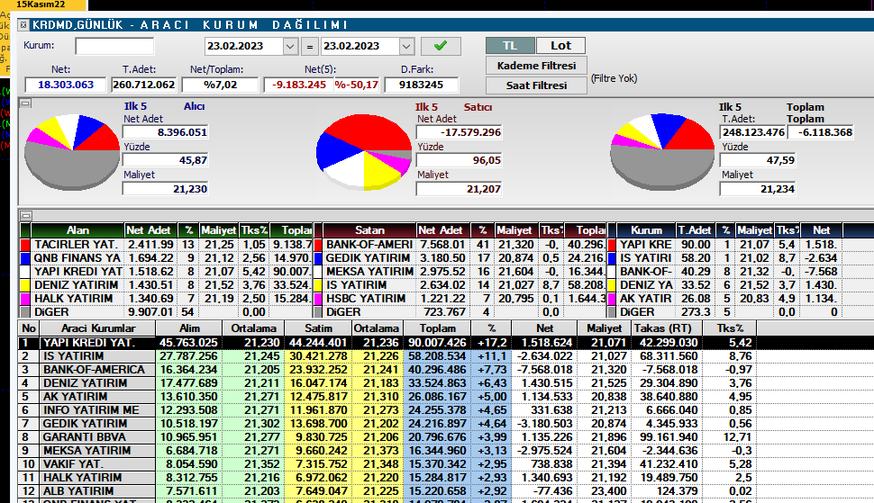Click the Net value 18.303.063 field

pyautogui.click(x=65, y=85)
